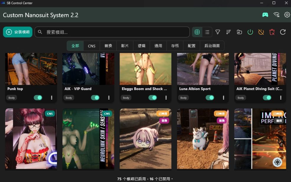The image size is (291, 182).
Task: Click Body tag on Punk top card
Action: click(12, 98)
